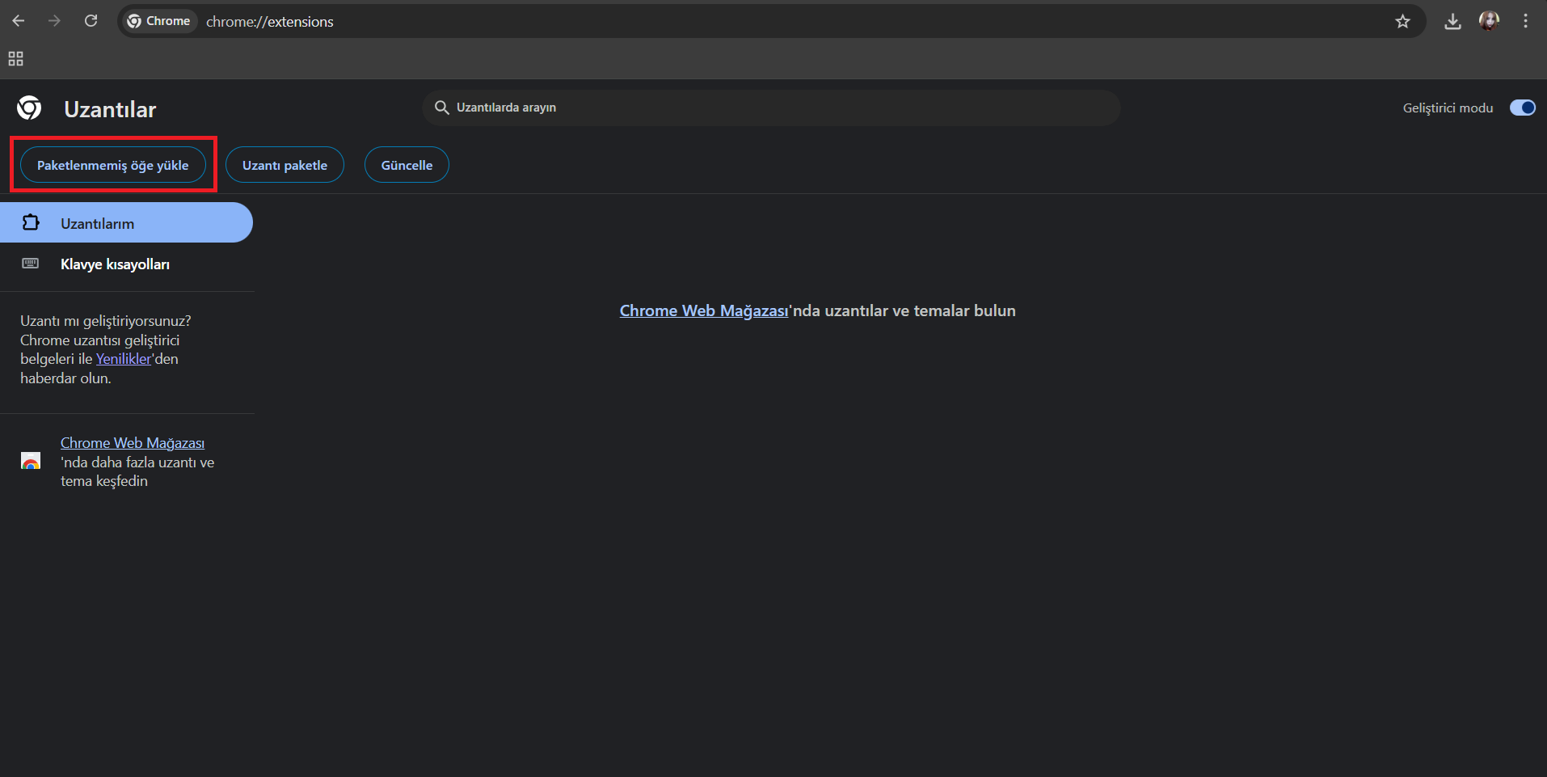Open the Chrome downloads icon
The width and height of the screenshot is (1547, 777).
point(1452,22)
